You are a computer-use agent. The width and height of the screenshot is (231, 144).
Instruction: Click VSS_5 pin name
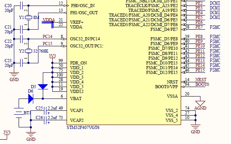click(172, 121)
